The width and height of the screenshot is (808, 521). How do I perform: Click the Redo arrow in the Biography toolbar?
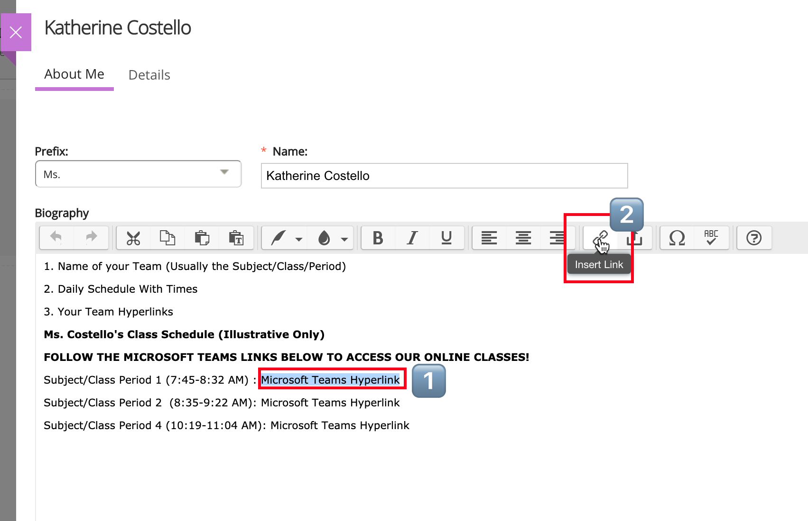(x=92, y=237)
